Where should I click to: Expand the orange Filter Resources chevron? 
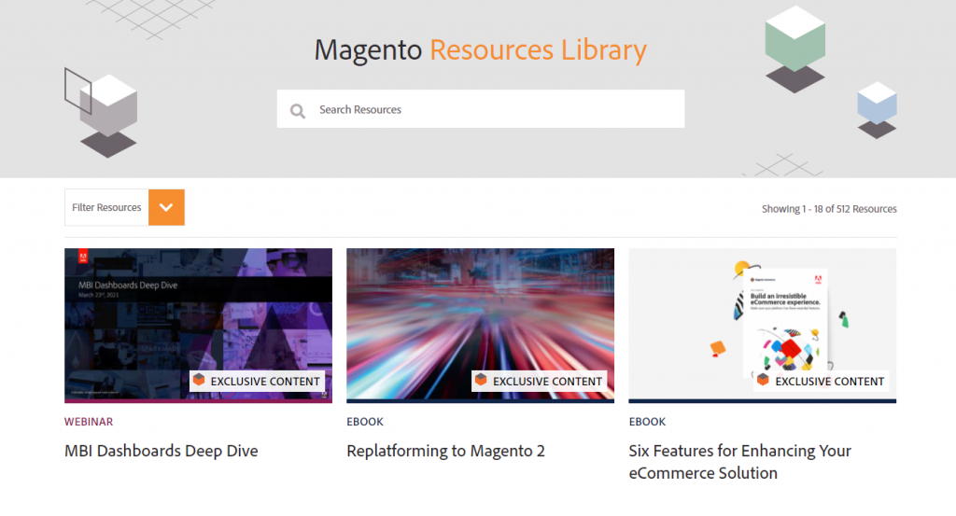pos(166,207)
